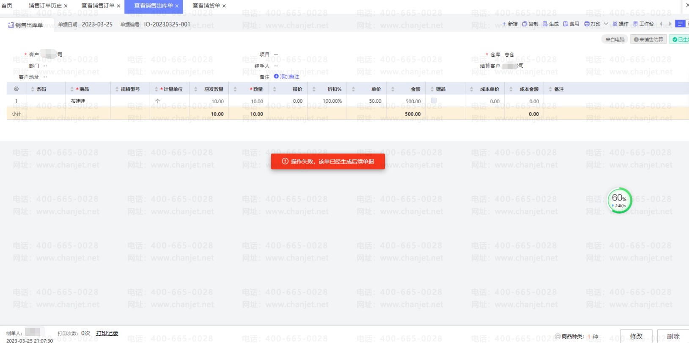The width and height of the screenshot is (689, 343).
Task: Sort by 条码 column
Action: (33, 89)
